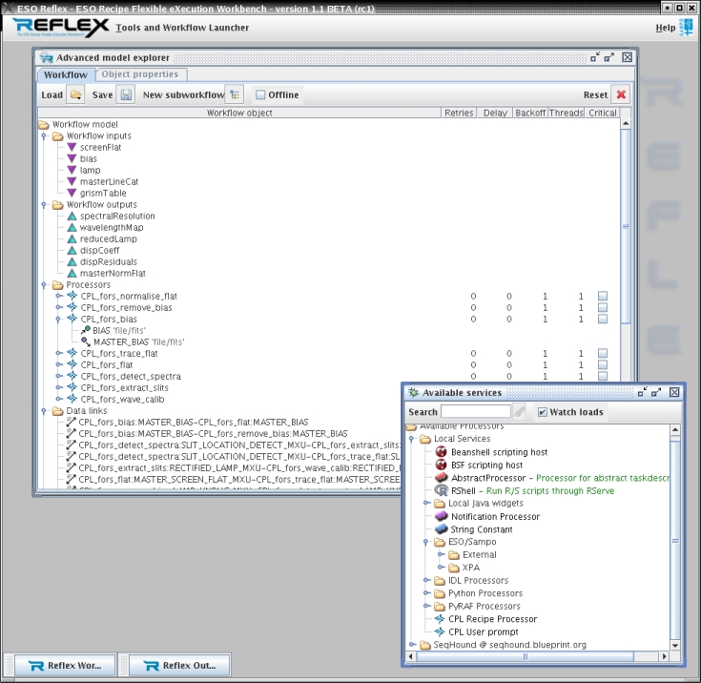Check Critical box for CPL_fors_remove_bias

pos(603,308)
